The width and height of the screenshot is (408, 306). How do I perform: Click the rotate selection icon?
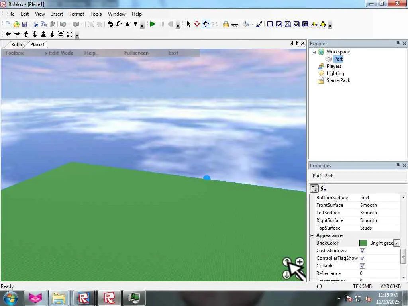111,24
